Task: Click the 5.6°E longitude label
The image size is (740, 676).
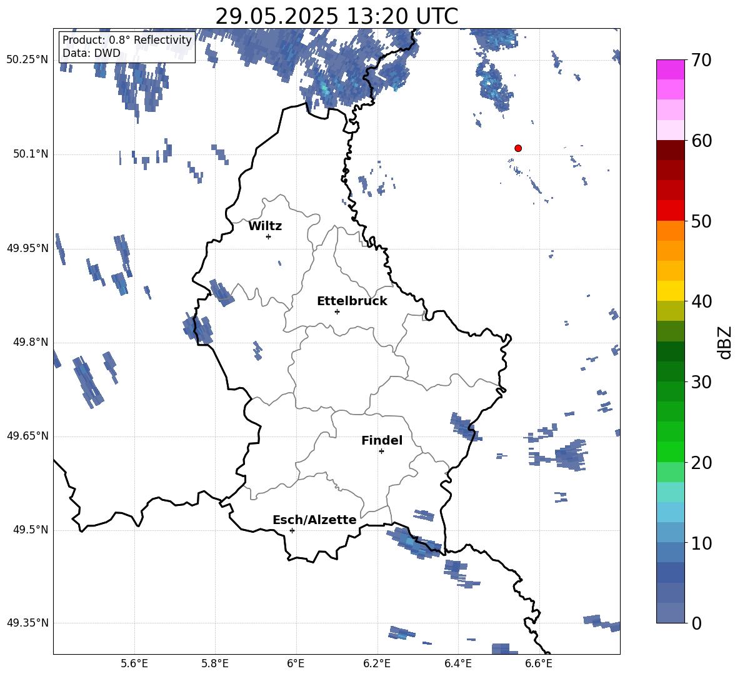Action: click(134, 663)
